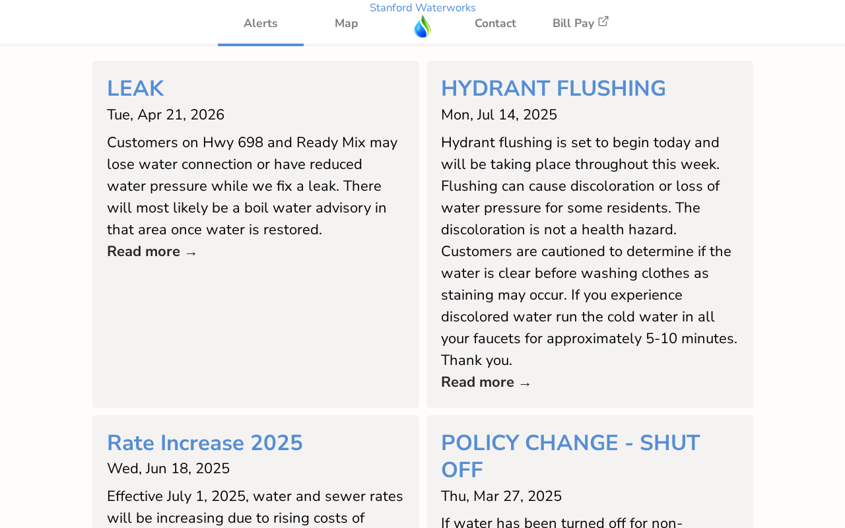Open the POLICY CHANGE - SHUT OFF heading
The image size is (845, 528).
point(570,456)
